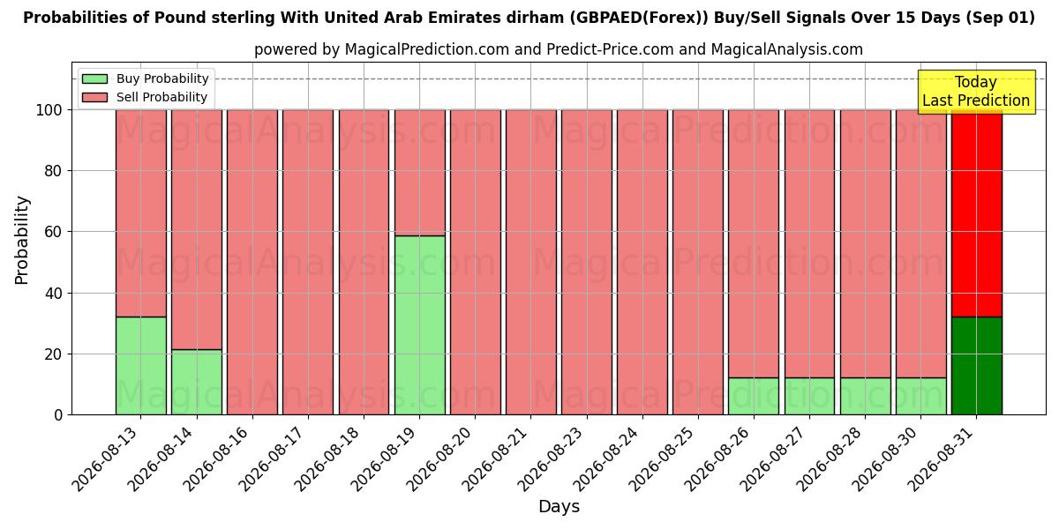The width and height of the screenshot is (1059, 529).
Task: Click the green buy bar for 2026-08-26
Action: (x=754, y=396)
